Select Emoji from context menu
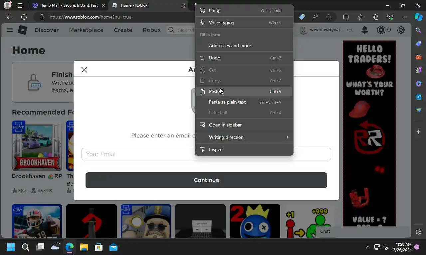The width and height of the screenshot is (426, 255). [244, 10]
